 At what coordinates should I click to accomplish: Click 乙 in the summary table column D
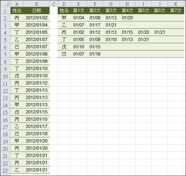64,25
